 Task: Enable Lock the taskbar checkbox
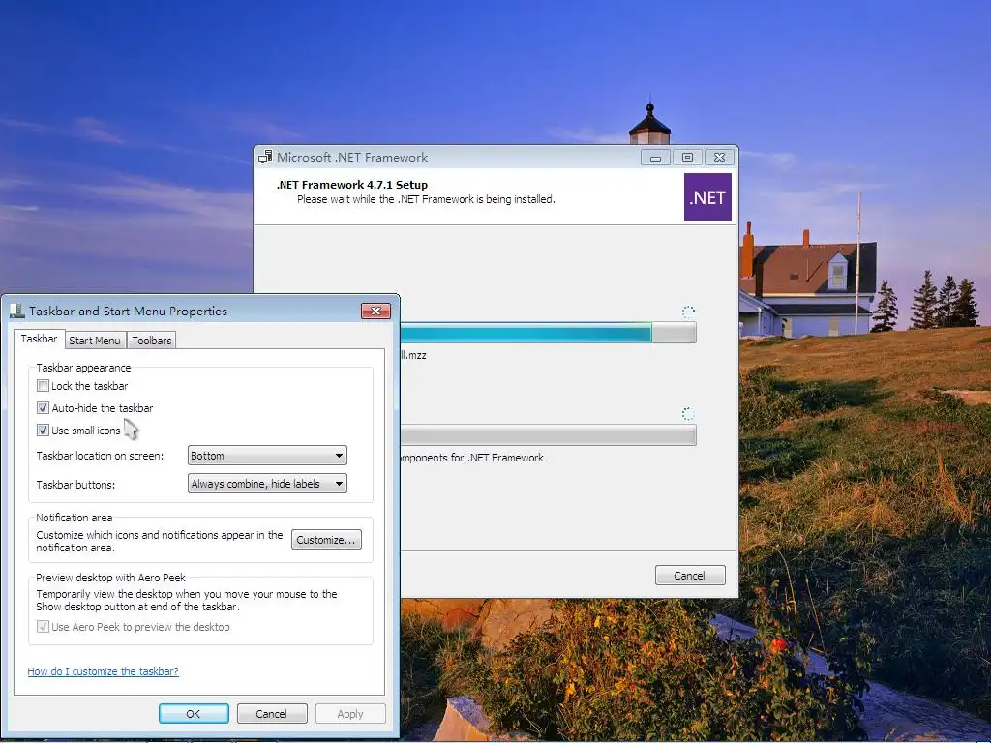click(x=43, y=385)
